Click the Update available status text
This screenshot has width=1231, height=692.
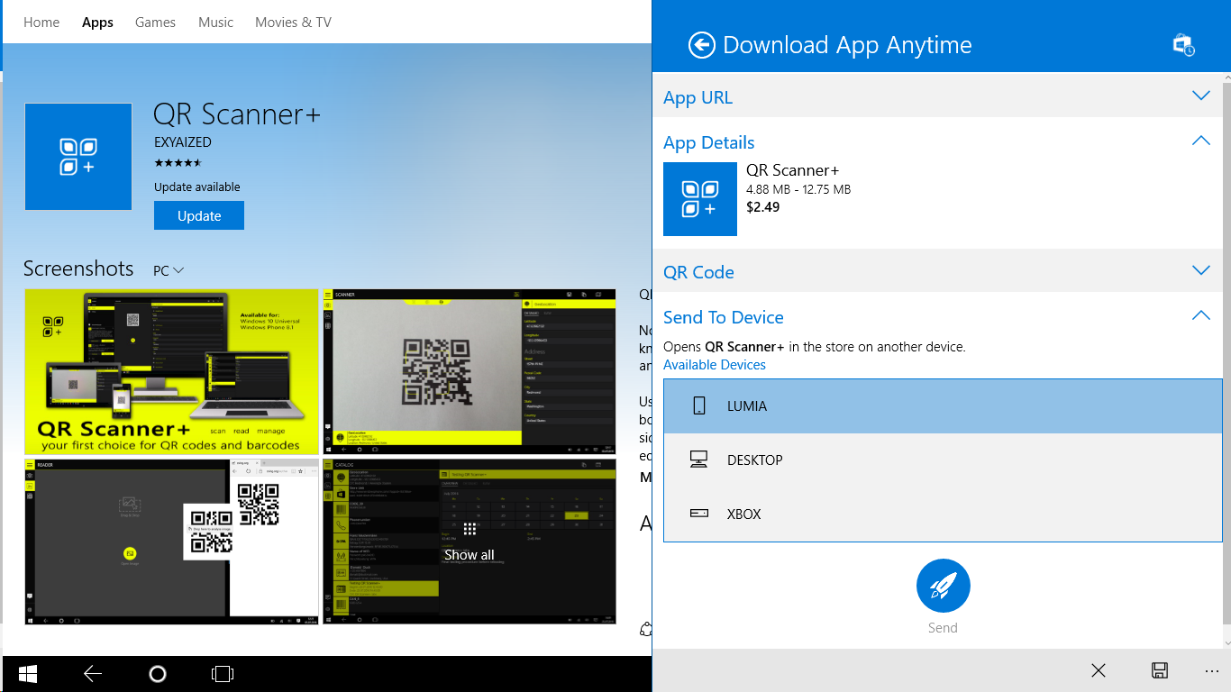coord(197,187)
